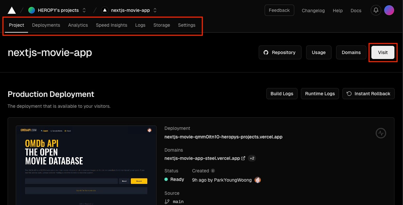
Task: Click the green Ready status indicator
Action: (166, 179)
